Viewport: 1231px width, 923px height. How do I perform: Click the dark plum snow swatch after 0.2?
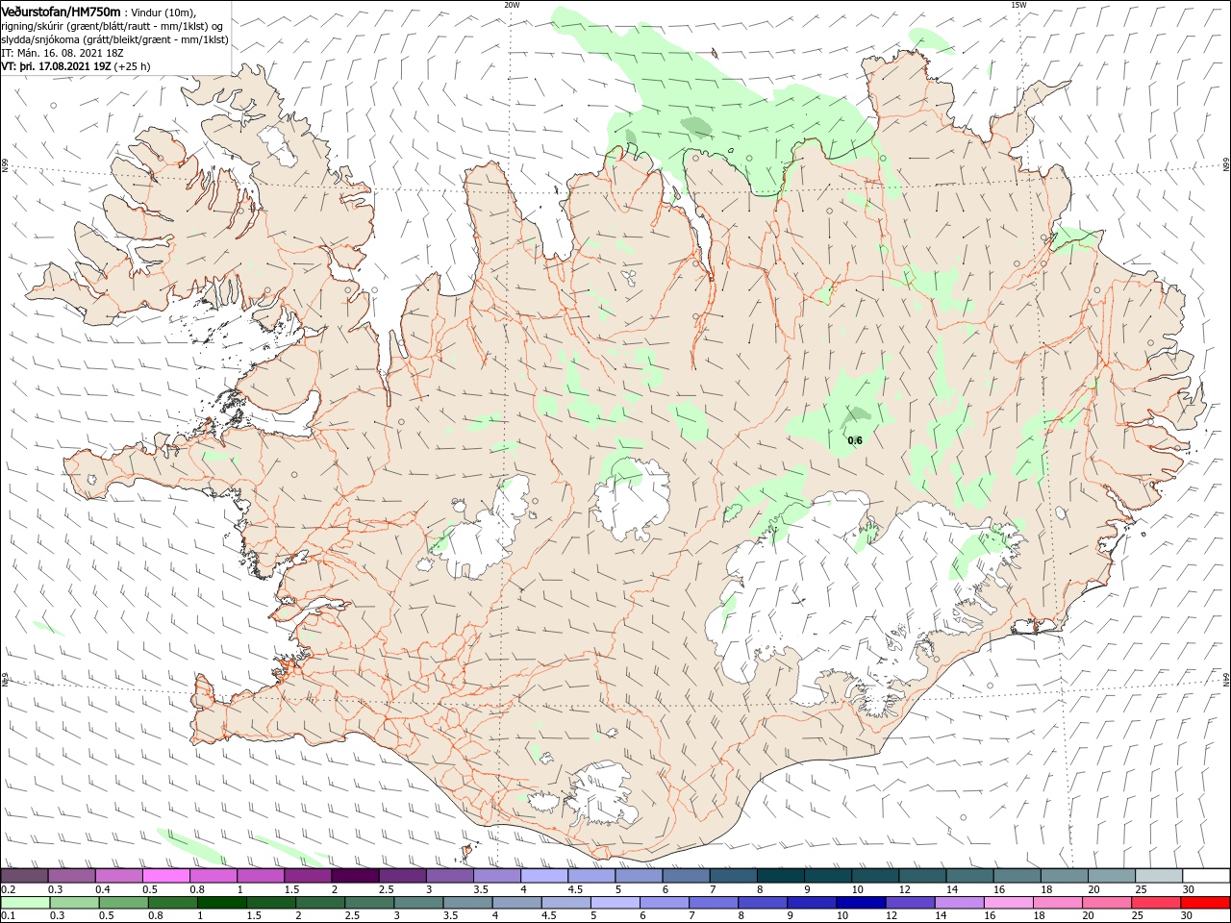(x=25, y=876)
